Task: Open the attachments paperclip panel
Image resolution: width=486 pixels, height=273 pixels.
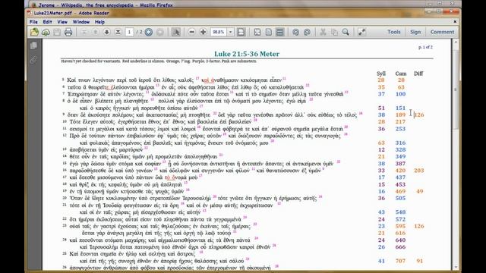Action: coord(33,60)
